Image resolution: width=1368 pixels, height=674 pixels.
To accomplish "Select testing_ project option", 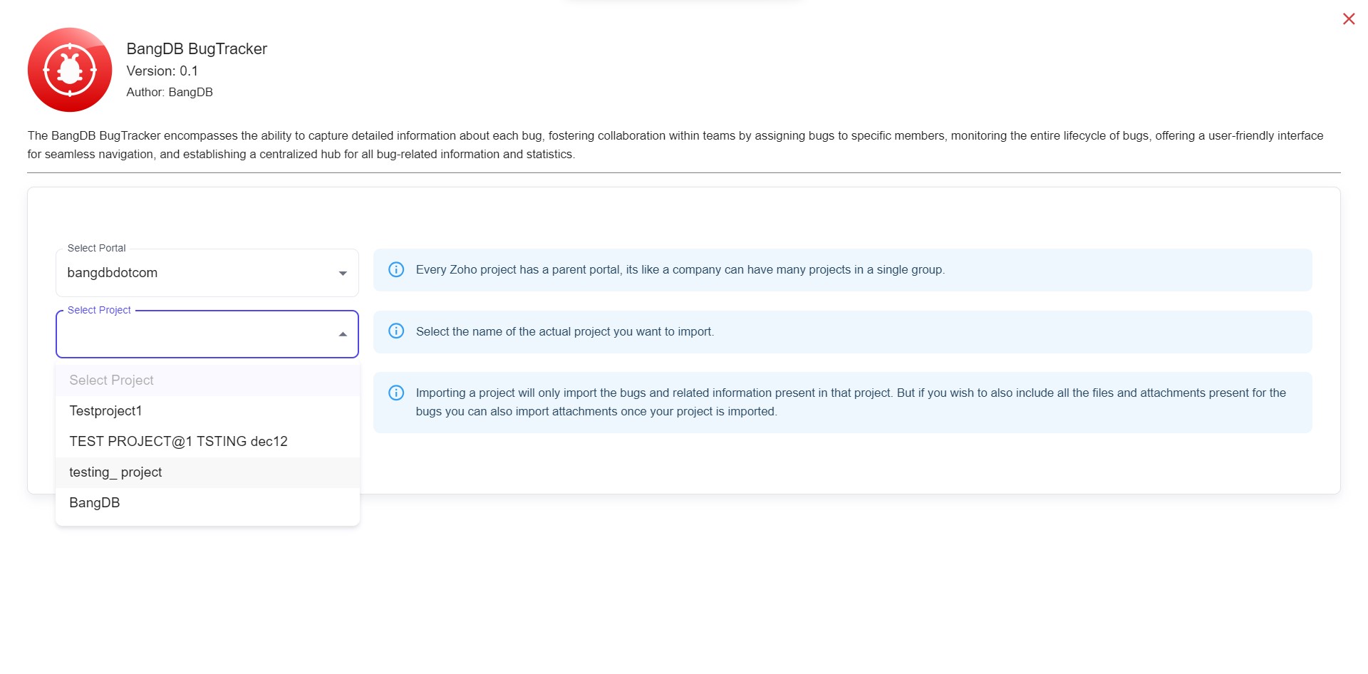I will coord(207,472).
